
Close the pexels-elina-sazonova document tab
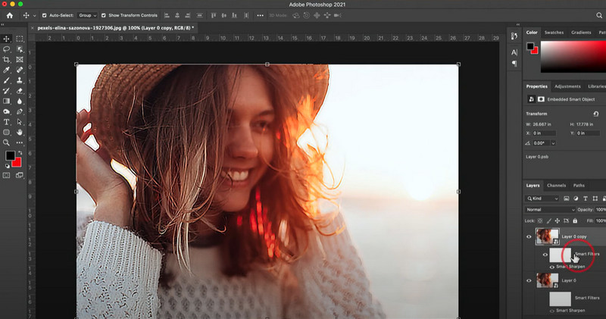click(x=32, y=28)
